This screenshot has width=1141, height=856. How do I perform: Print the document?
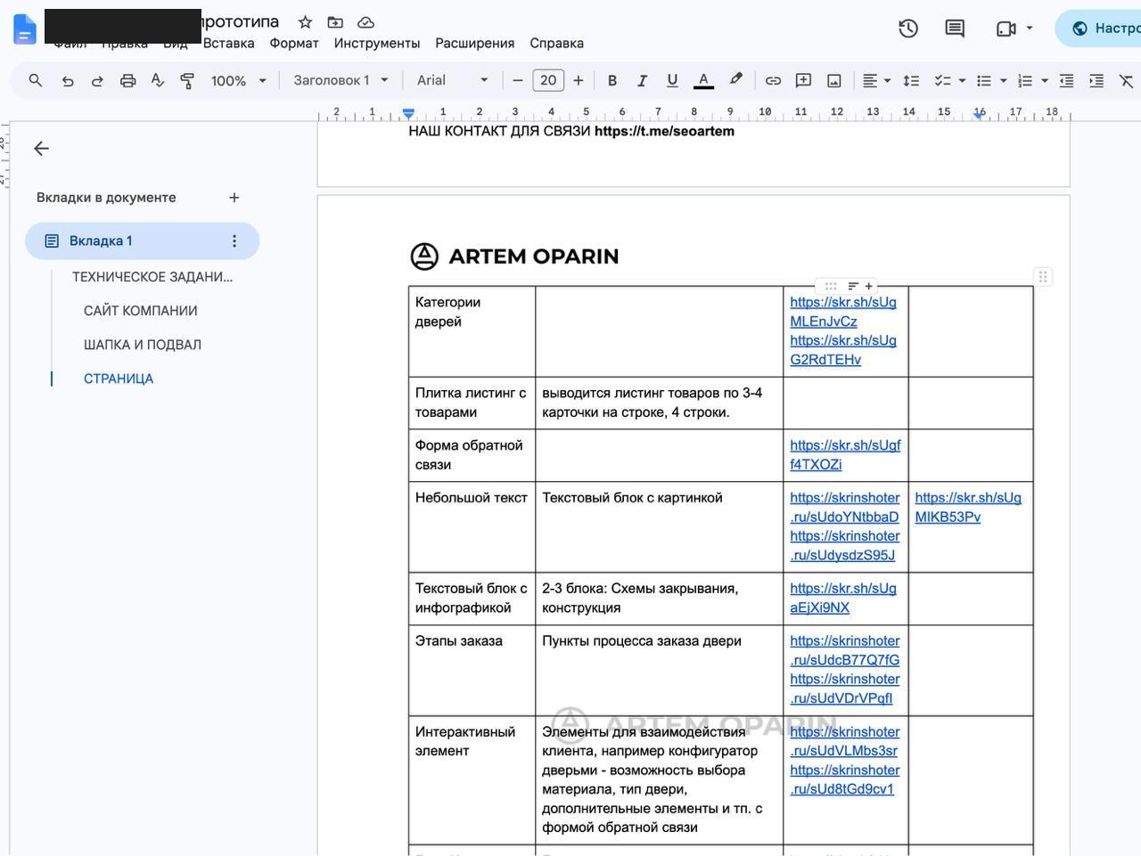point(127,80)
